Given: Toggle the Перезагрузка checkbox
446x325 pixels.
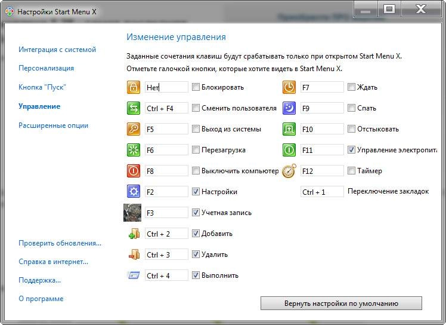Looking at the screenshot, I should [x=196, y=150].
